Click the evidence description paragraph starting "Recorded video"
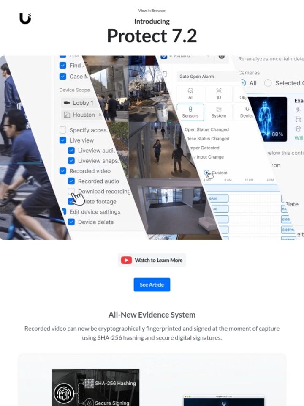304x406 pixels. click(x=152, y=333)
